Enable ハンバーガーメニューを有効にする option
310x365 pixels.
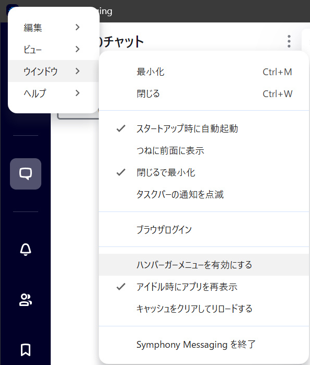pos(204,265)
